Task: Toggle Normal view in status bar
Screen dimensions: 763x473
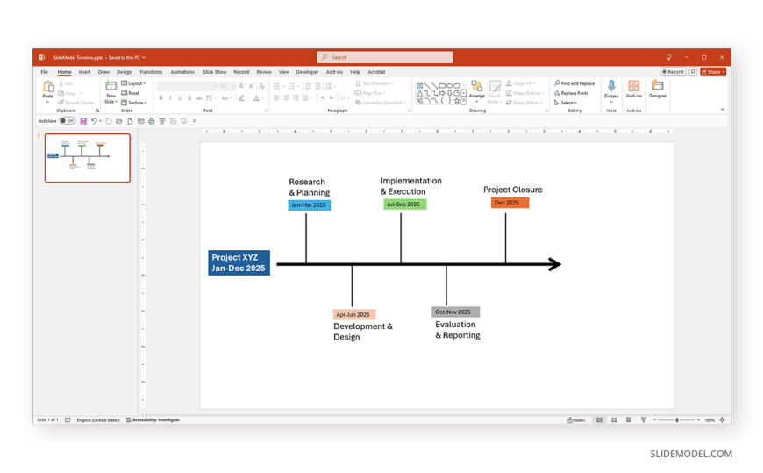Action: coord(600,419)
